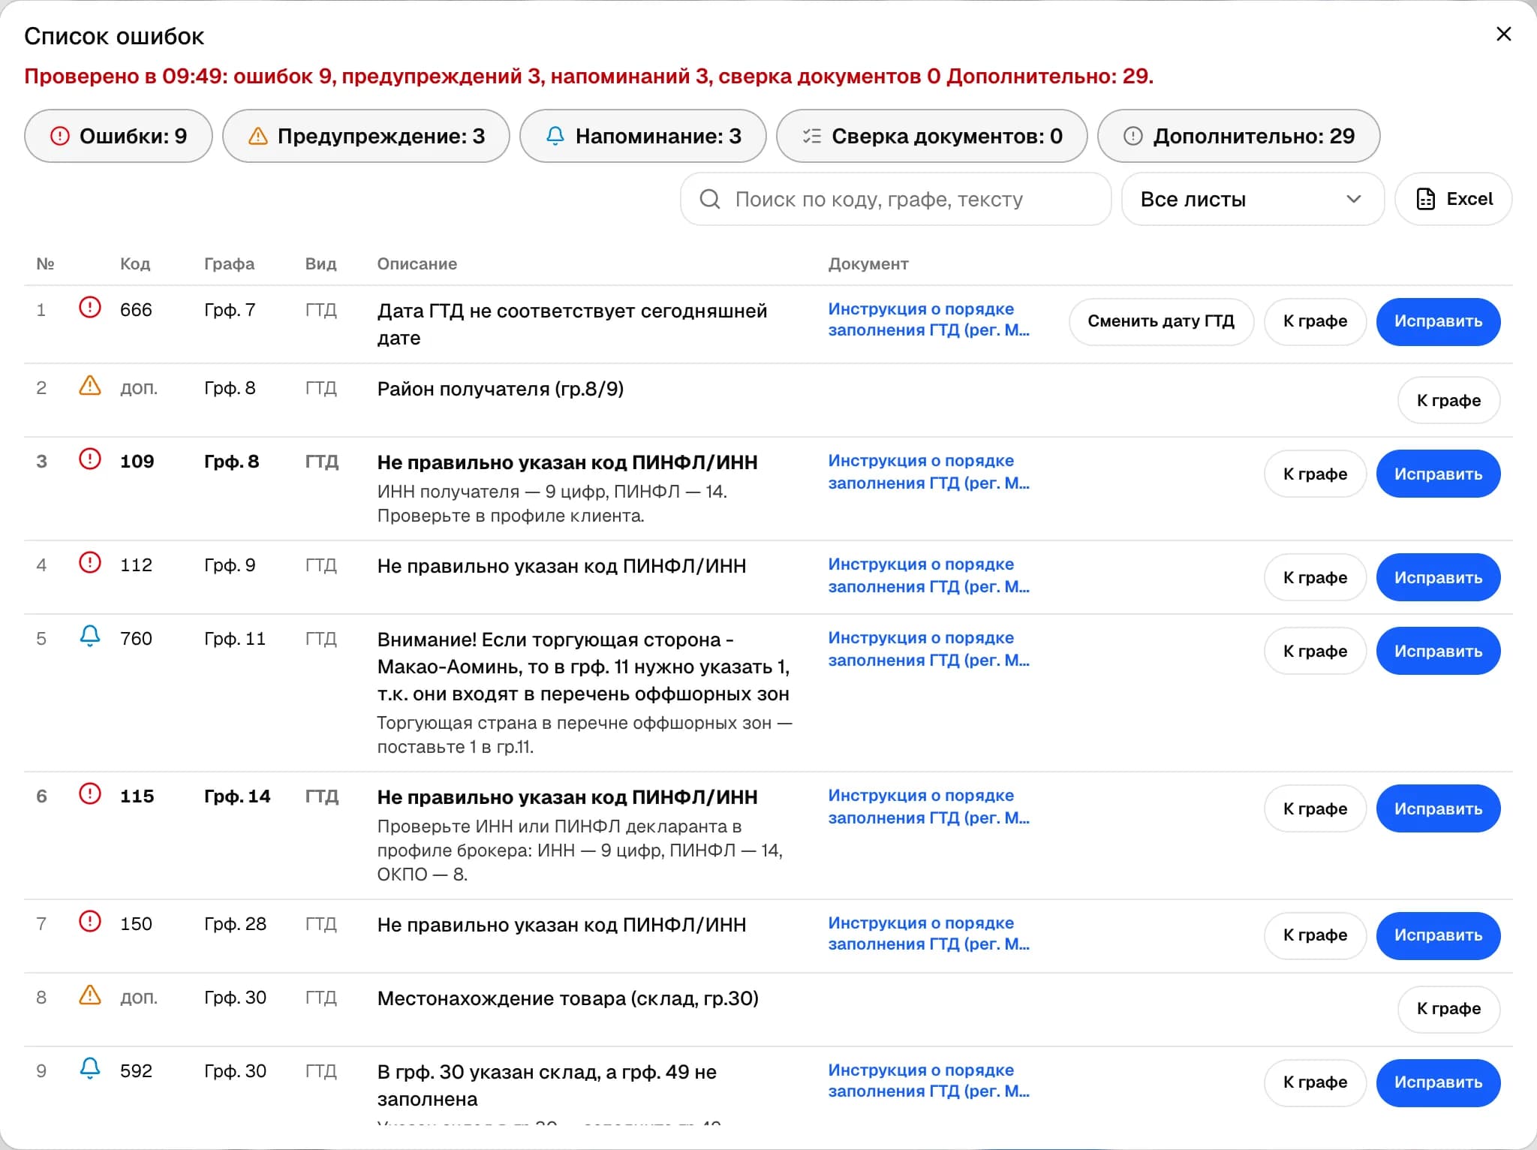Filter by Ошибки: 9 tab
Screen dimensions: 1537x1150
(119, 136)
